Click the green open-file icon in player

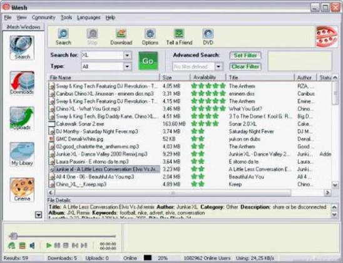[x=12, y=245]
